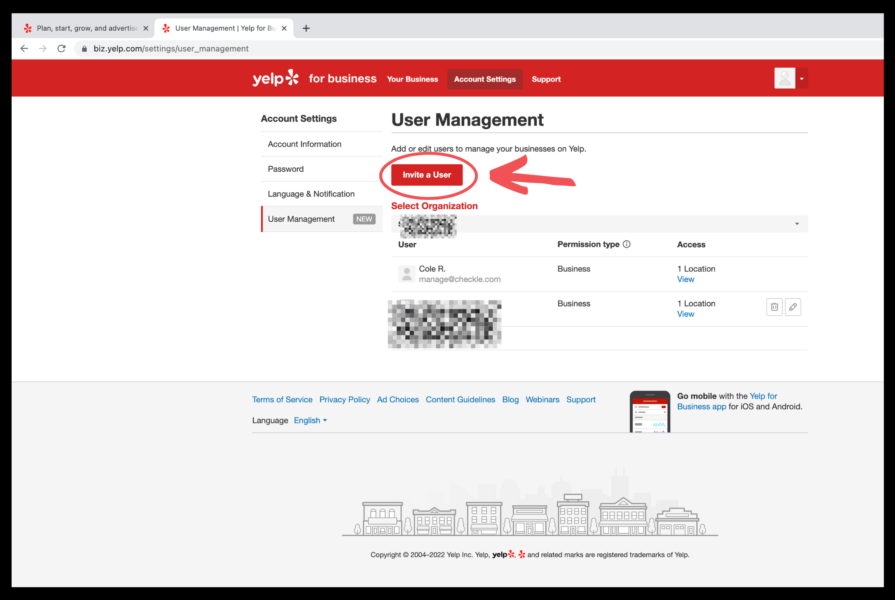Click the Cole R. user name
The image size is (895, 600).
432,269
